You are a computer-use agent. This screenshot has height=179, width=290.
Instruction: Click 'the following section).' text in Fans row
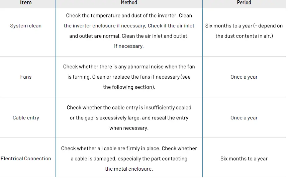[x=129, y=87]
